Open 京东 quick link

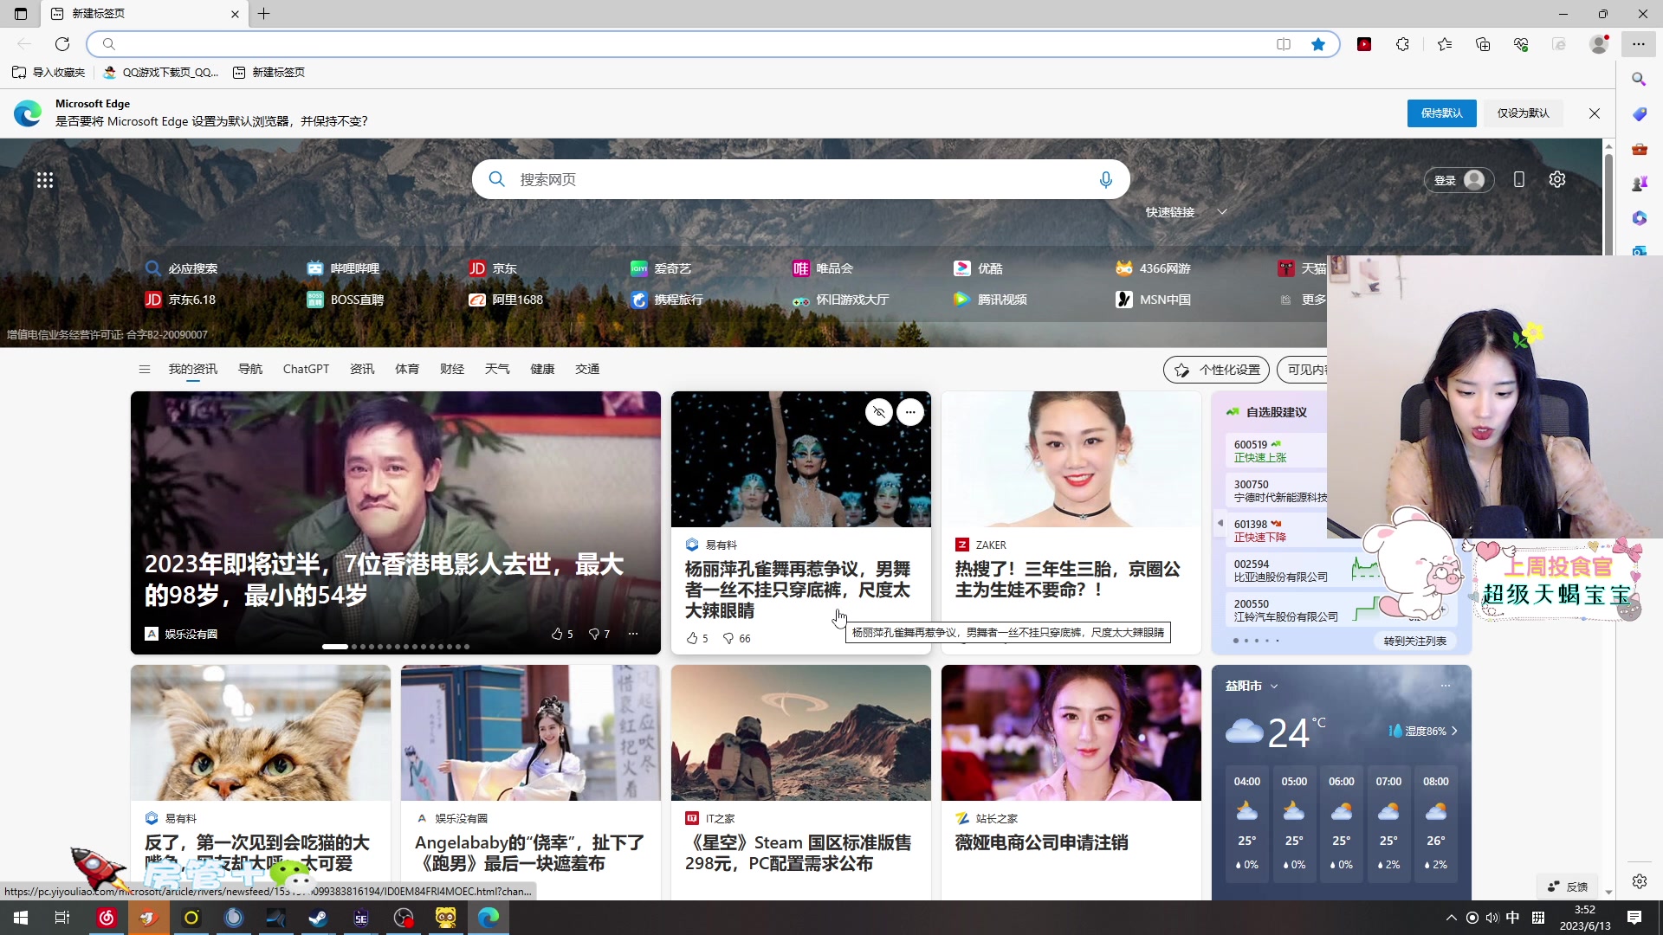pyautogui.click(x=493, y=268)
